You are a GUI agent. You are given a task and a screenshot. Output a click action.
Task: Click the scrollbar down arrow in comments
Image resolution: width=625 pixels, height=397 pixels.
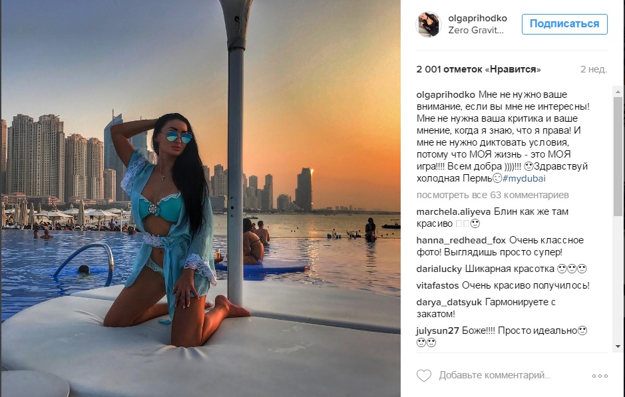coord(618,346)
